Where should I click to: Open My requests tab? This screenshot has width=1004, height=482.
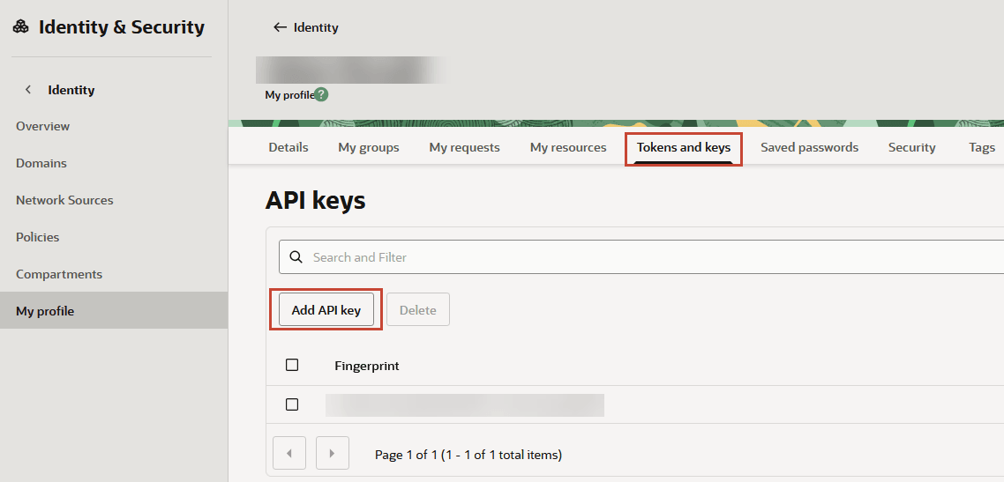pyautogui.click(x=464, y=148)
